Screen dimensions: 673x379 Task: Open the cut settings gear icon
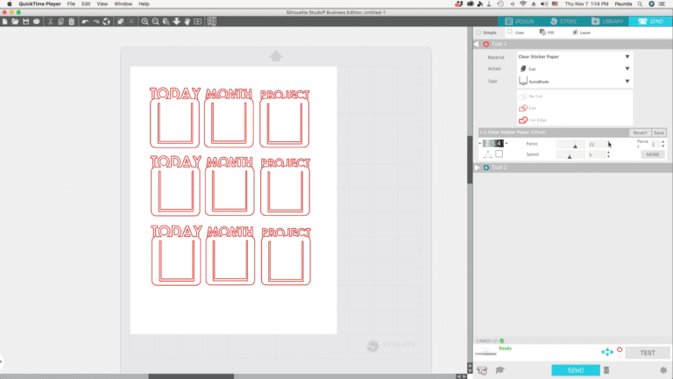click(663, 370)
